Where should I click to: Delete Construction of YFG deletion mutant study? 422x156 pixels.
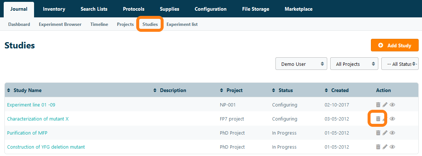tap(378, 147)
